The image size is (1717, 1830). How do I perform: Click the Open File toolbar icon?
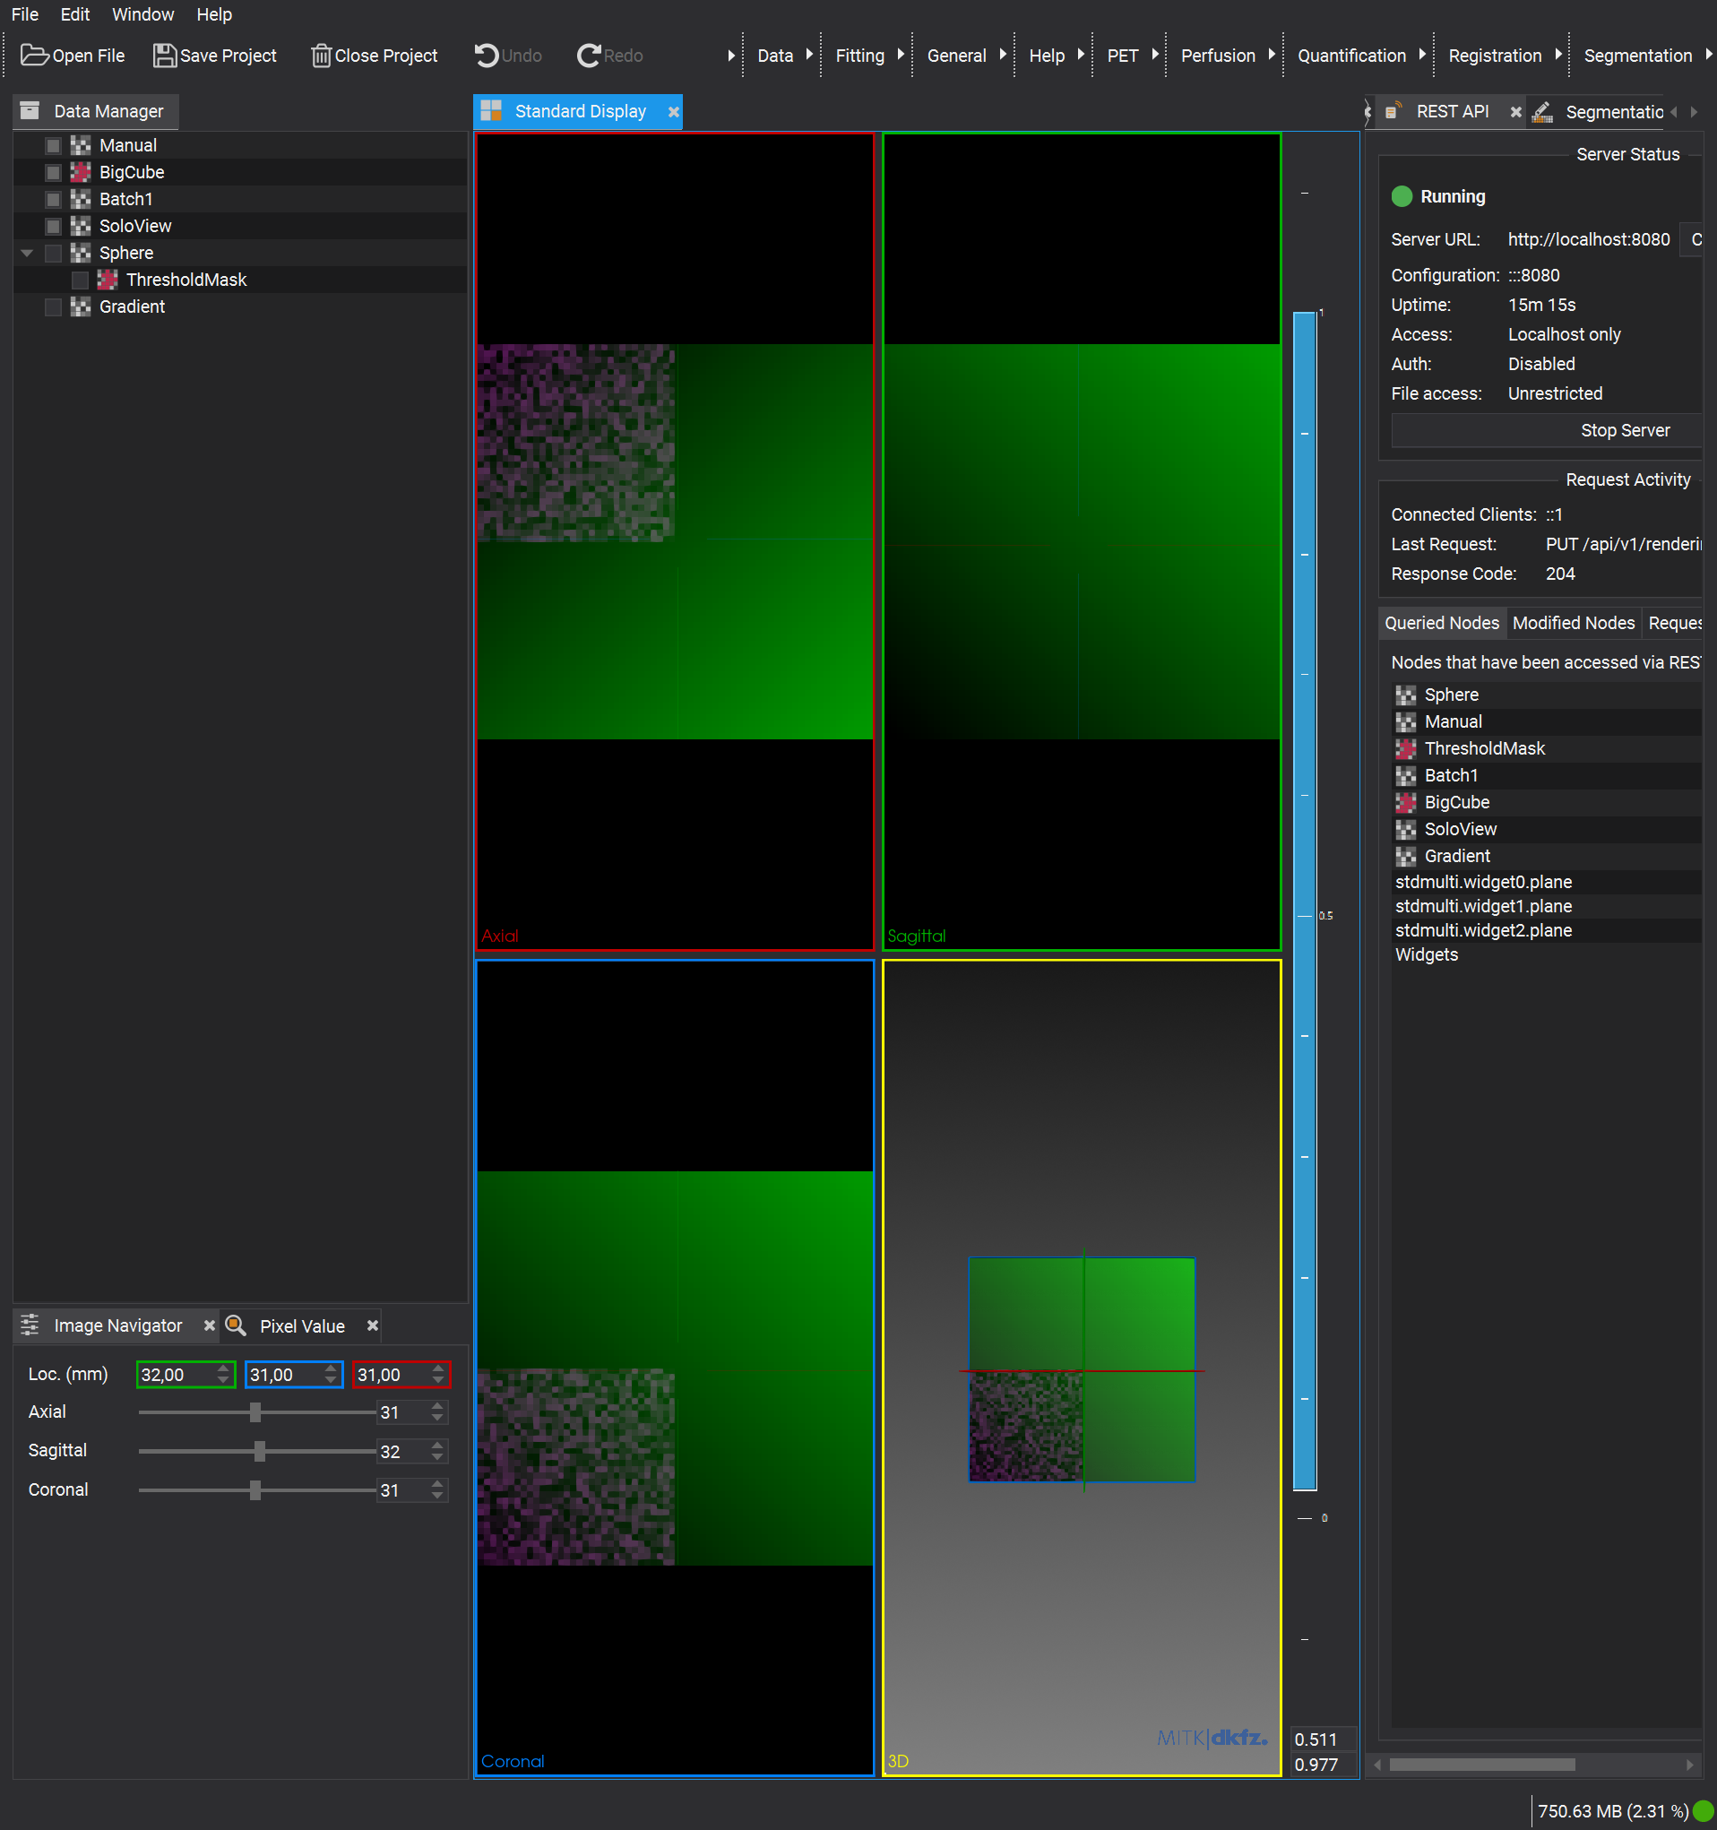point(35,56)
